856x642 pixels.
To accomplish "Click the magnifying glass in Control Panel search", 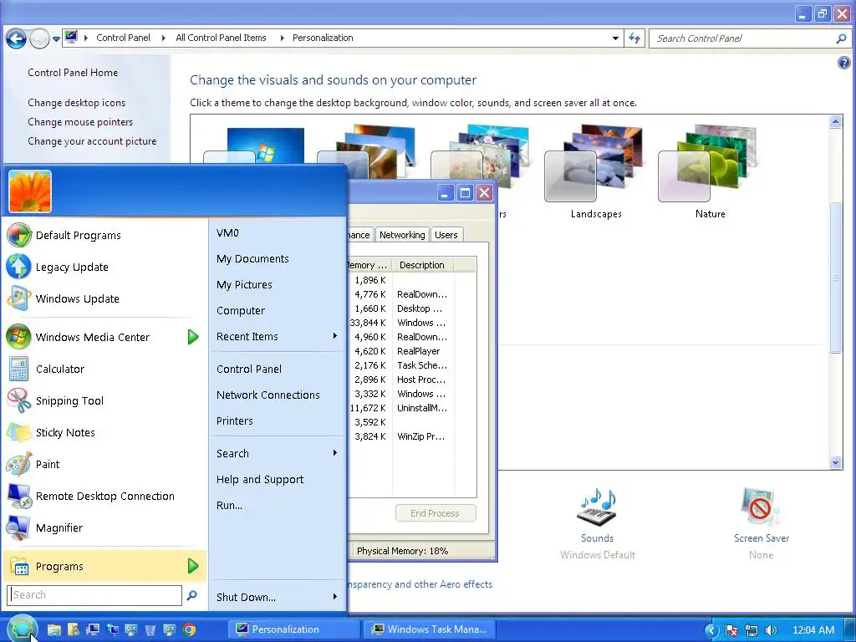I will click(x=841, y=38).
